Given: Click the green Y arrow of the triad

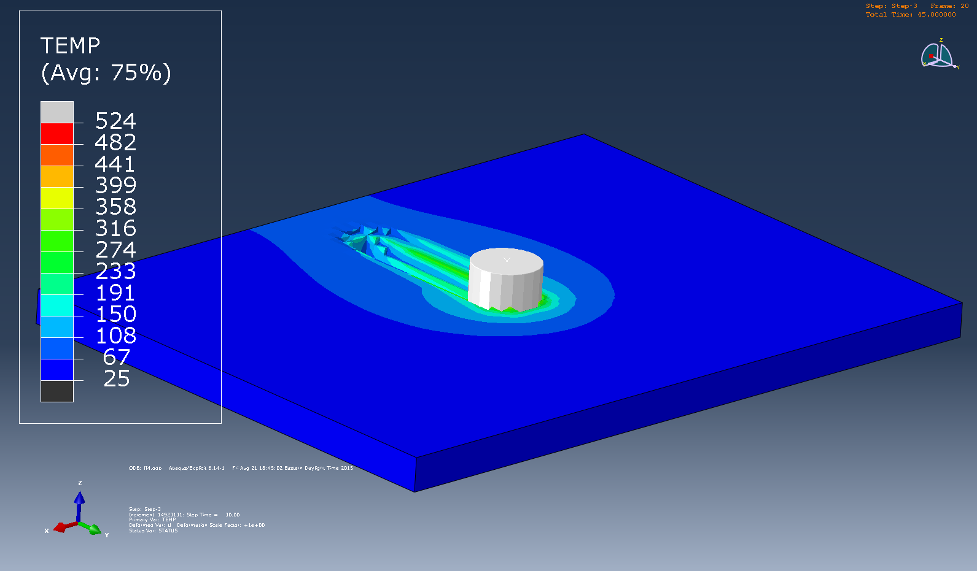Looking at the screenshot, I should [x=91, y=528].
